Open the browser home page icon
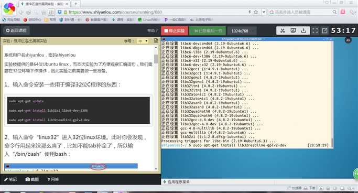 [x=44, y=12]
